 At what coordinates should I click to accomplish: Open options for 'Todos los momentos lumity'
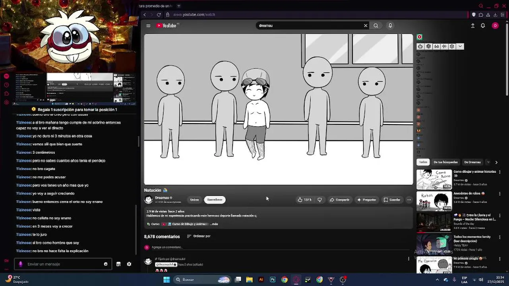(500, 237)
